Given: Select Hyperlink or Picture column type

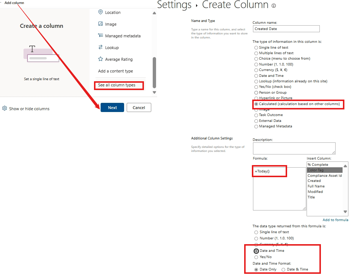Looking at the screenshot, I should [x=256, y=98].
